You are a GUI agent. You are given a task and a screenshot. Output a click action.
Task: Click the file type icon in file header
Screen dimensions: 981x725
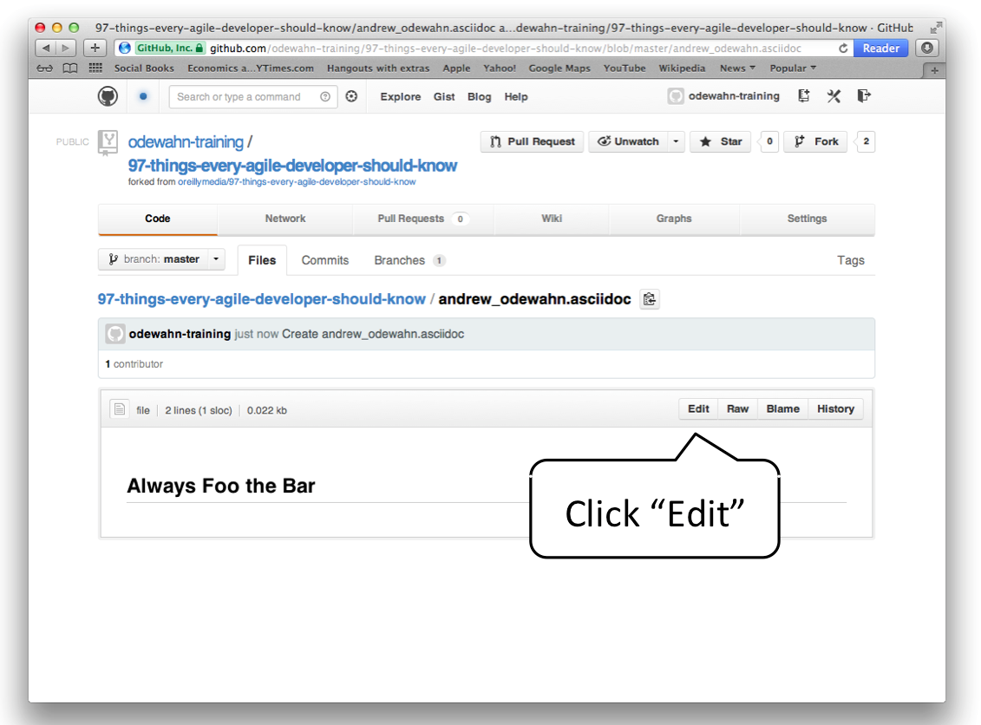click(x=120, y=409)
